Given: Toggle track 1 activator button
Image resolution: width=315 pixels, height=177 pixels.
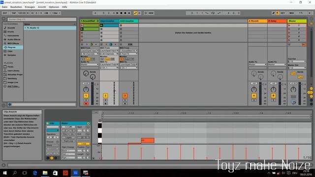Looking at the screenshot, I should point(86,96).
